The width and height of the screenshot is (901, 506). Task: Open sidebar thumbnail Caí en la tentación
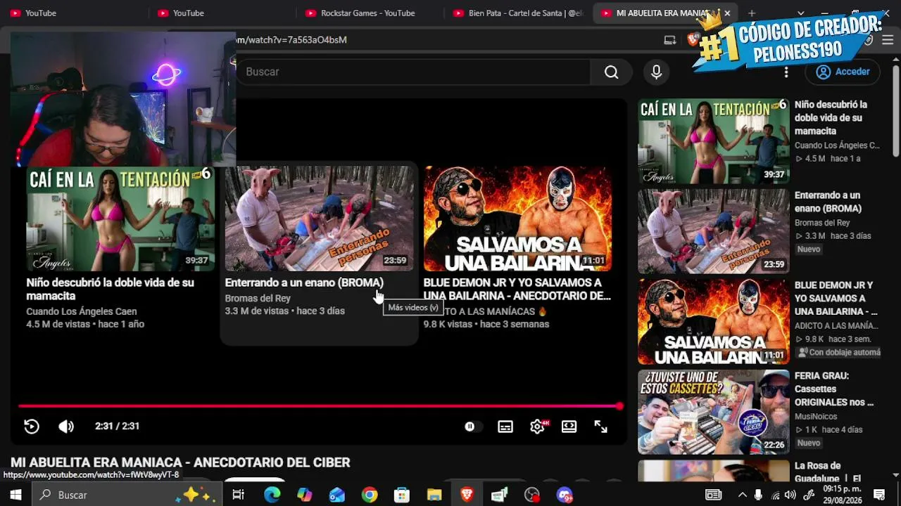pos(714,141)
